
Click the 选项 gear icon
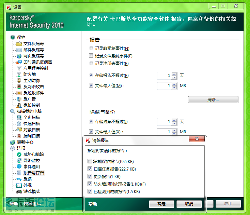(13, 148)
